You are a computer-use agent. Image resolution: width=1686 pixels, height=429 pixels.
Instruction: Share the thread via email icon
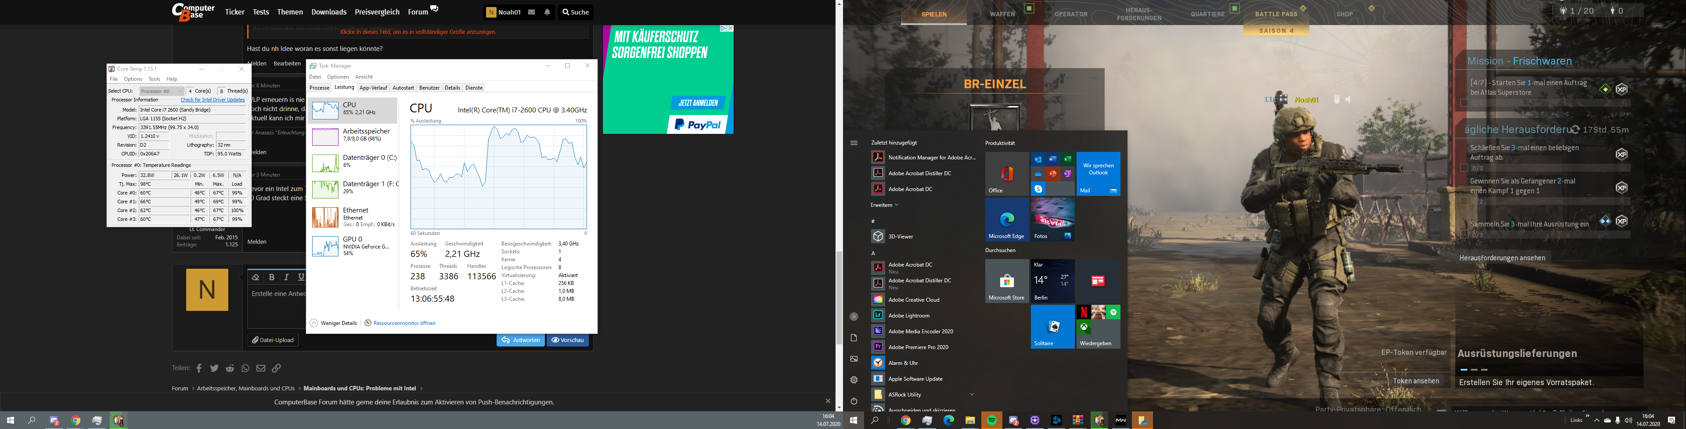(260, 368)
